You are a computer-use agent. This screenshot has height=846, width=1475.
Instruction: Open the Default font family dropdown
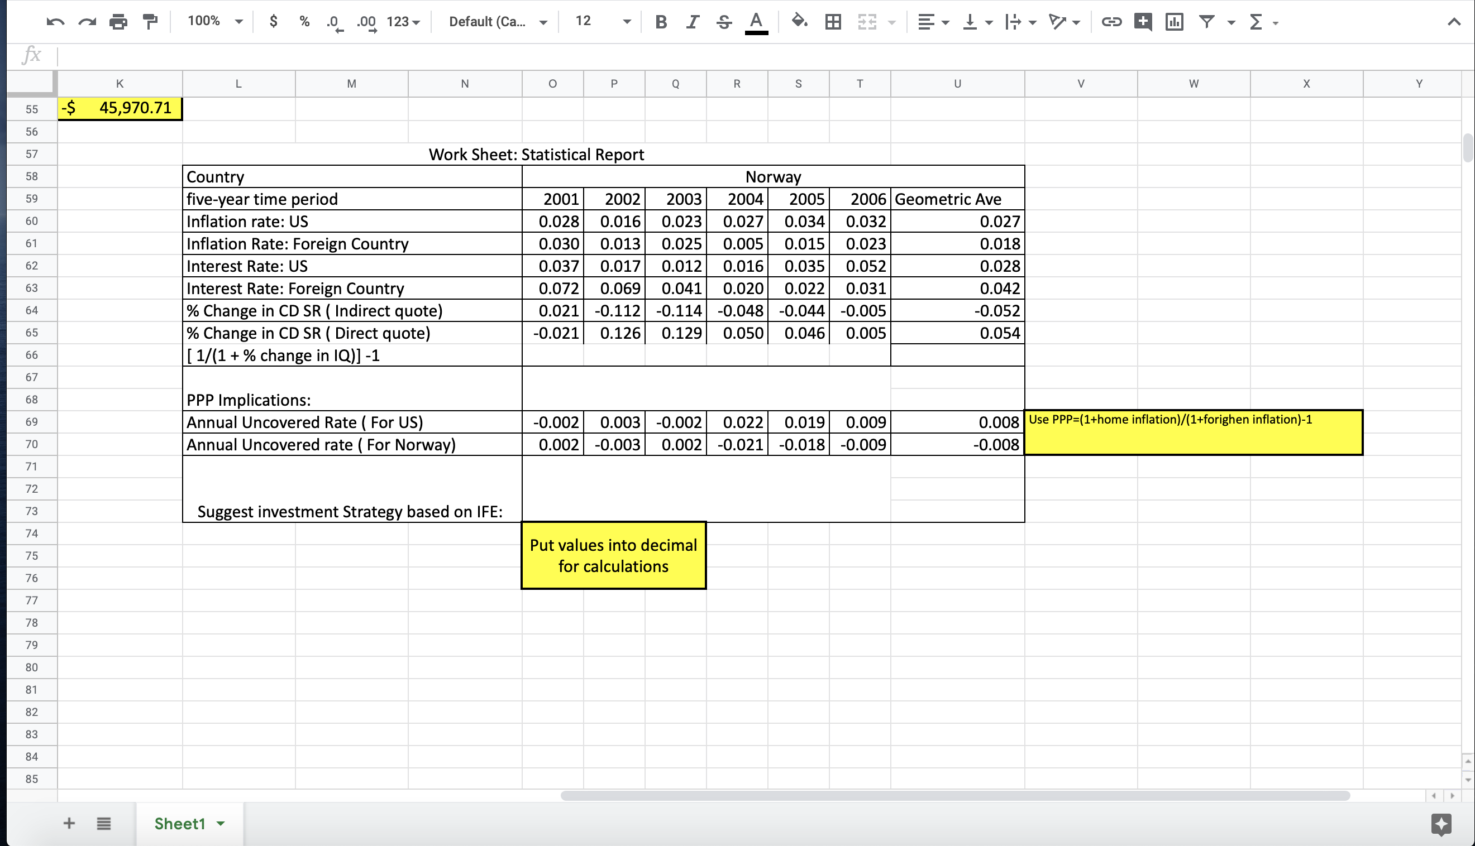498,22
